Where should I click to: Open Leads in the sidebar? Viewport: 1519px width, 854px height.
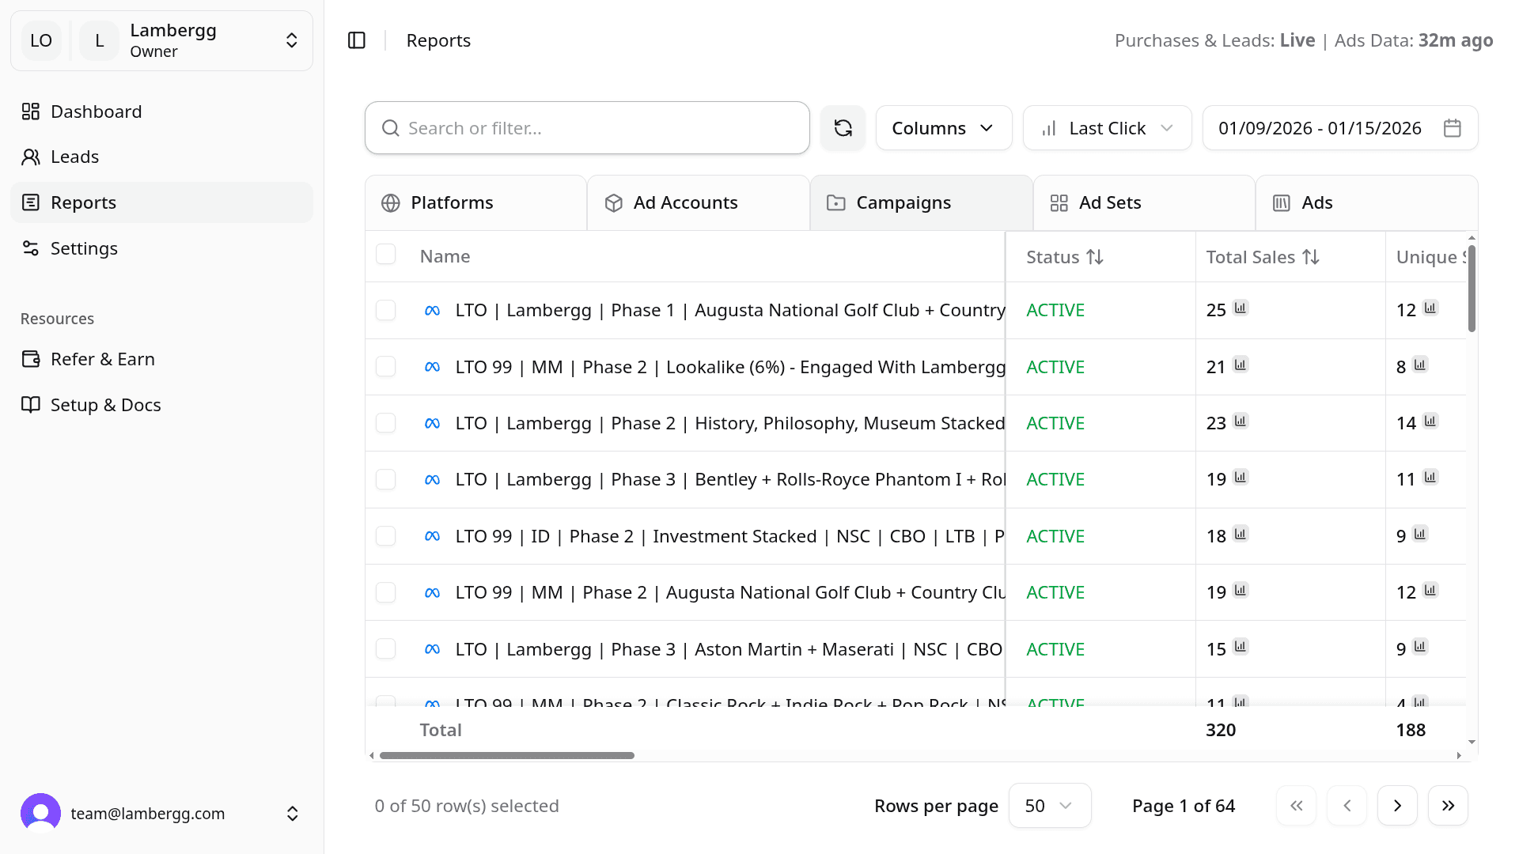[74, 157]
